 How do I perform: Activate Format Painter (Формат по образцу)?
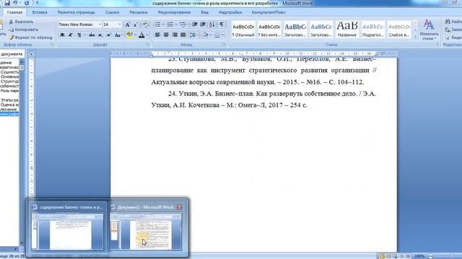pos(30,37)
